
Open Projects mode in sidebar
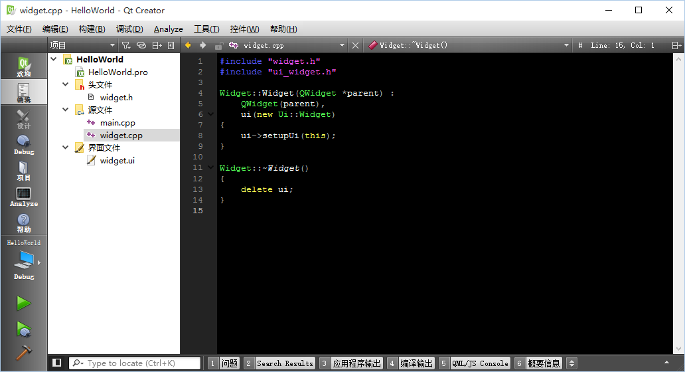tap(24, 171)
